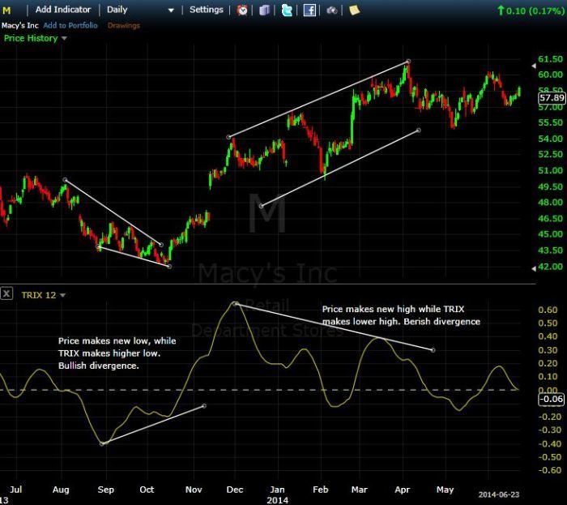Share chart via Facebook icon

[309, 10]
